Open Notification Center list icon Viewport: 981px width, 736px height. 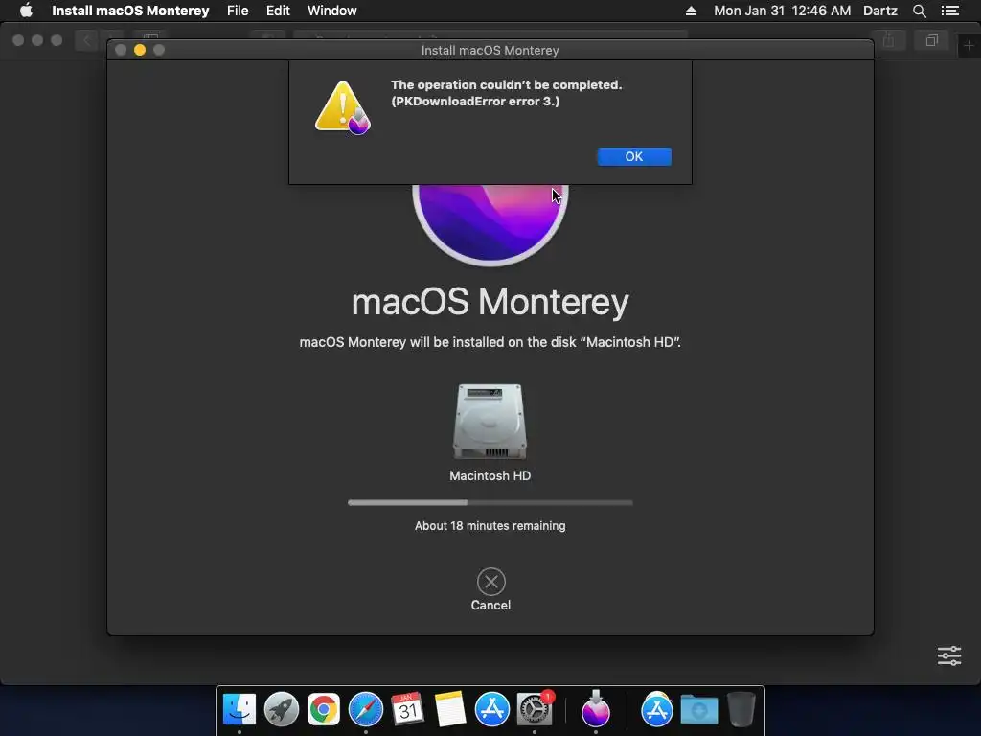(949, 11)
